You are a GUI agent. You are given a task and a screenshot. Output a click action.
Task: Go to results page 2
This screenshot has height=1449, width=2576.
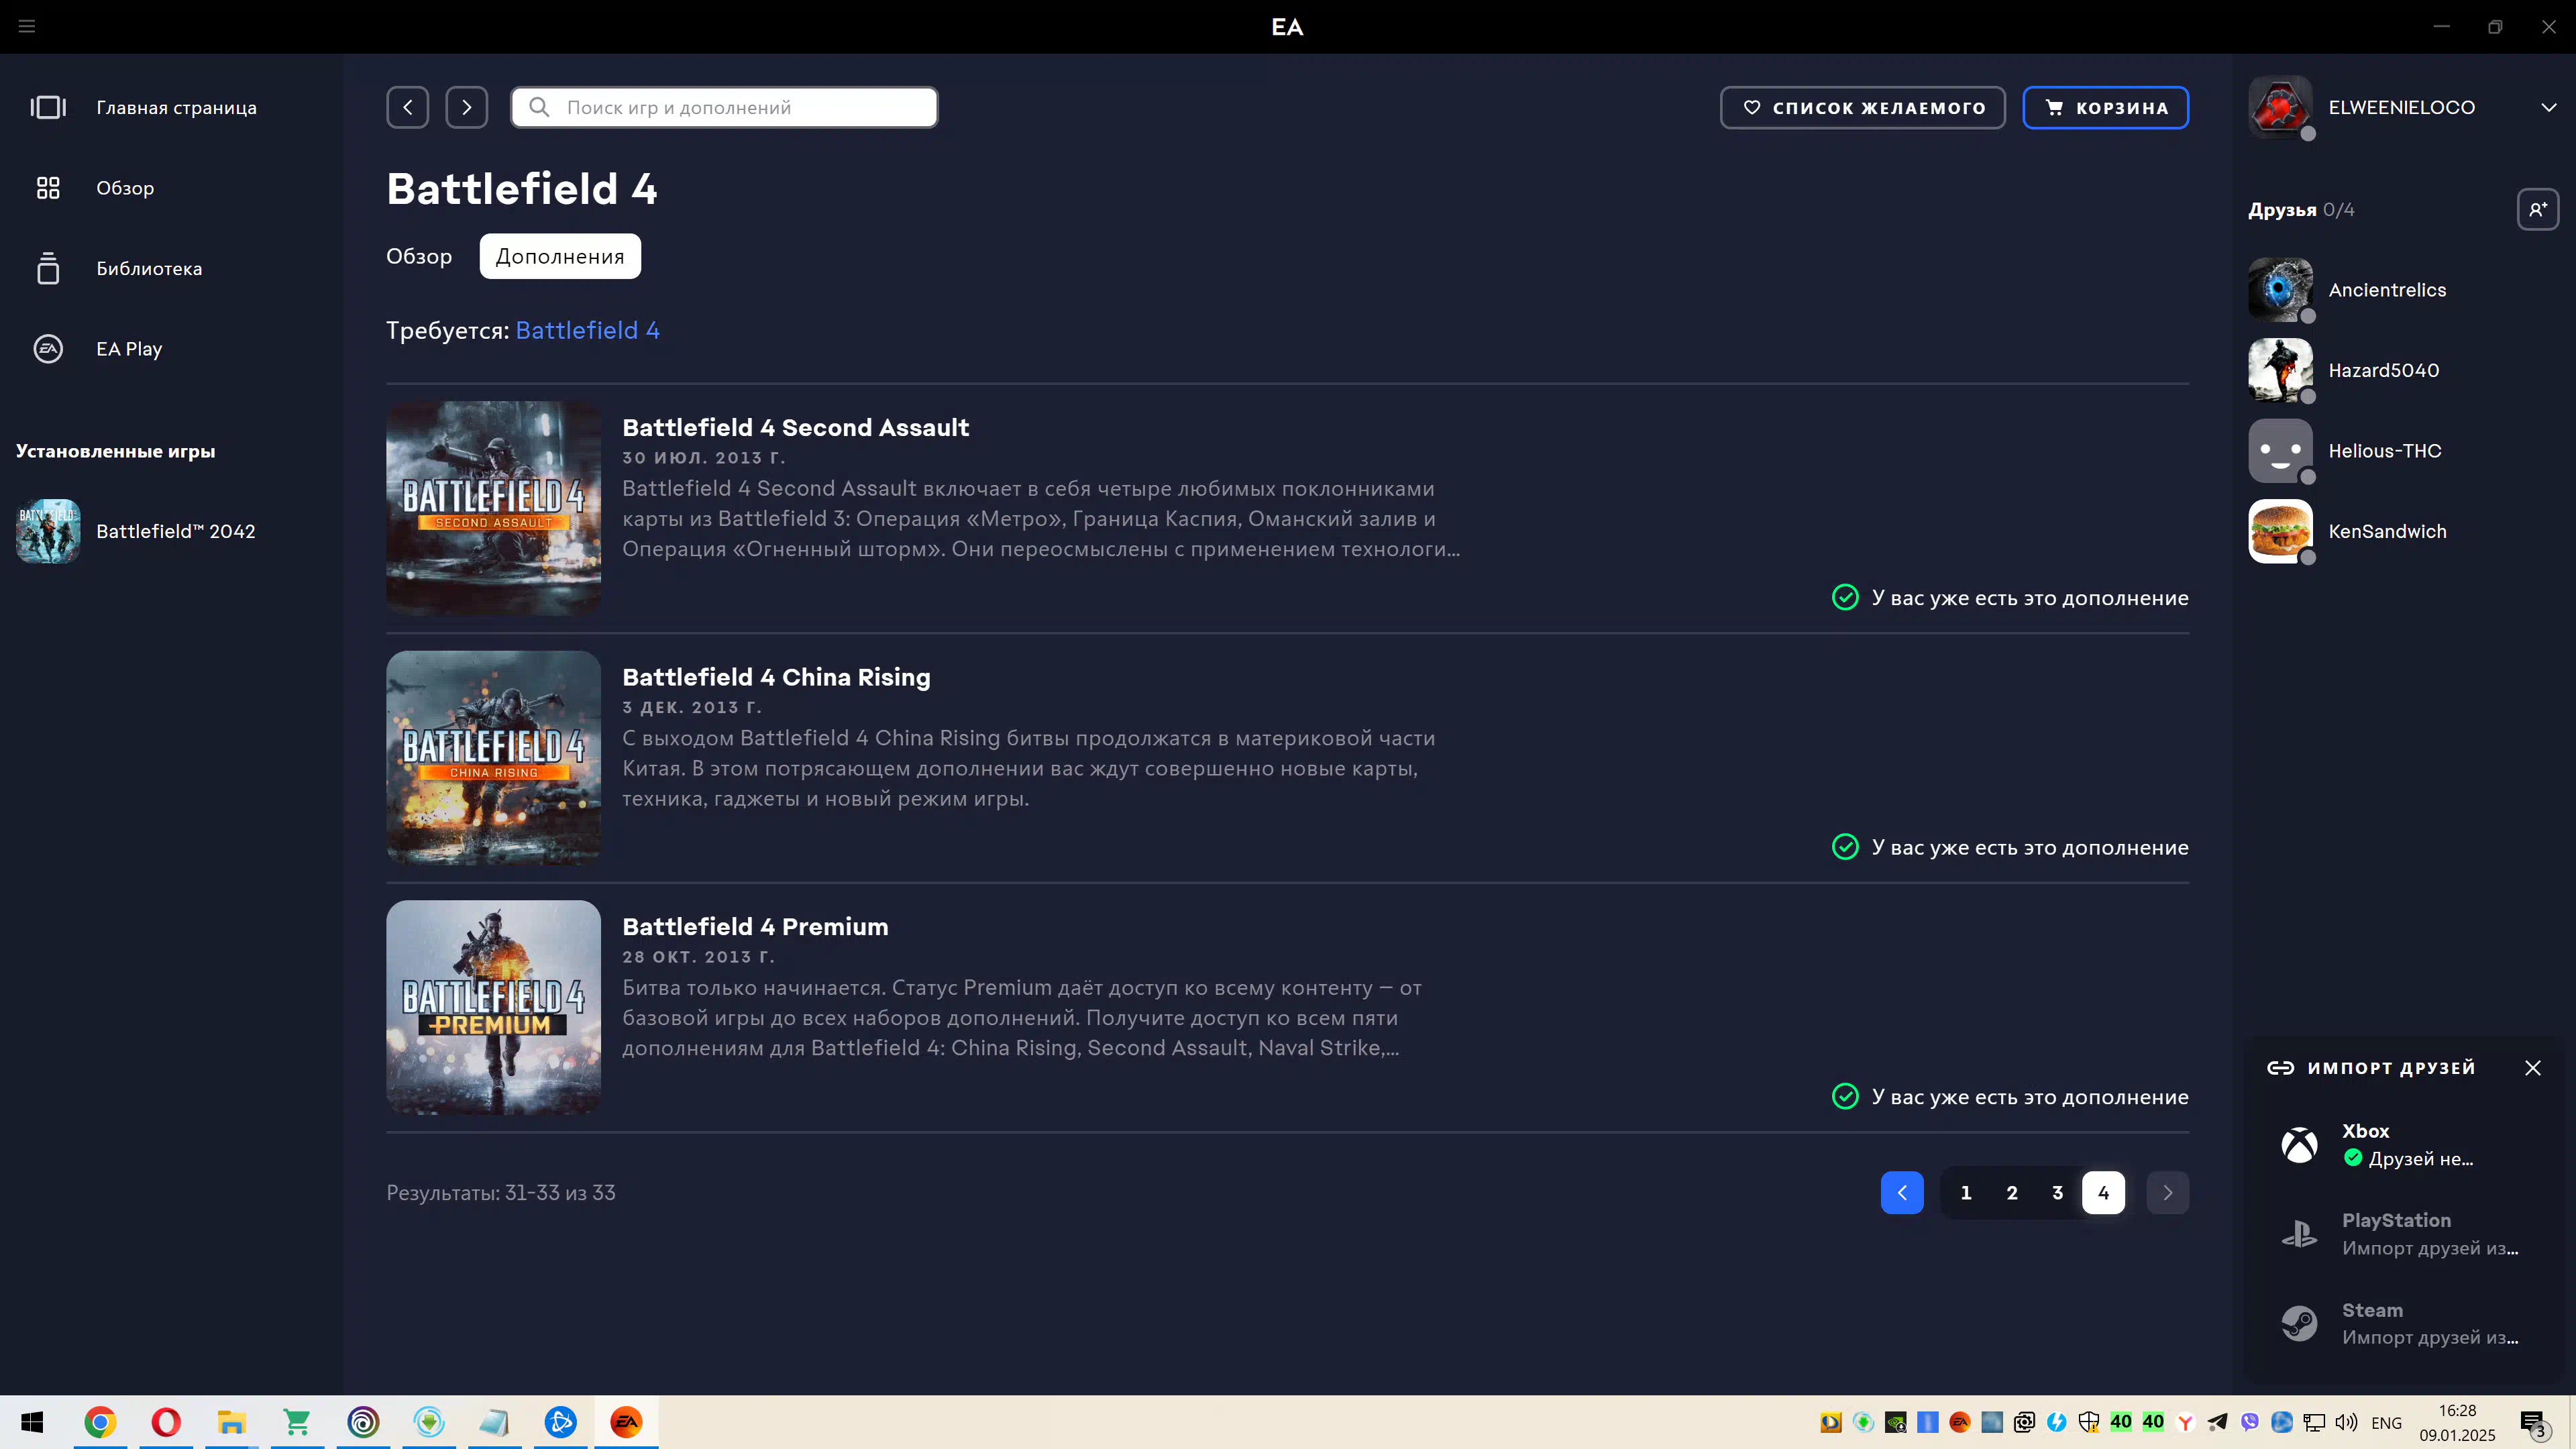(x=2012, y=1192)
